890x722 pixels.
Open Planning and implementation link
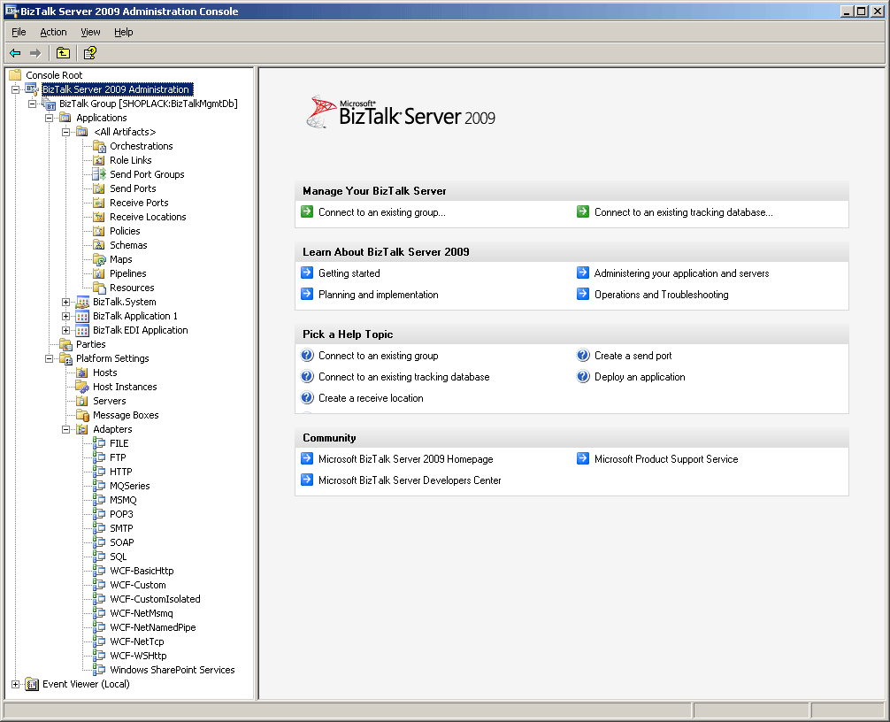378,295
